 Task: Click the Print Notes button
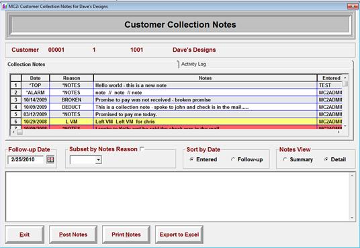[126, 235]
